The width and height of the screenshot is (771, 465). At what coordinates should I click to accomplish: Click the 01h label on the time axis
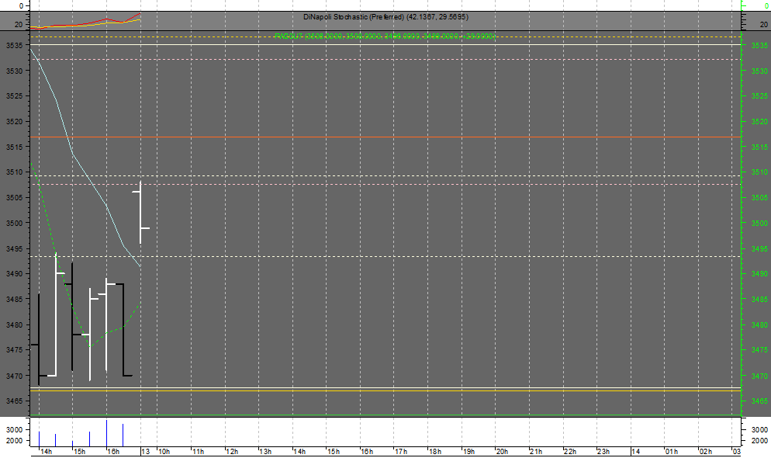click(x=672, y=452)
